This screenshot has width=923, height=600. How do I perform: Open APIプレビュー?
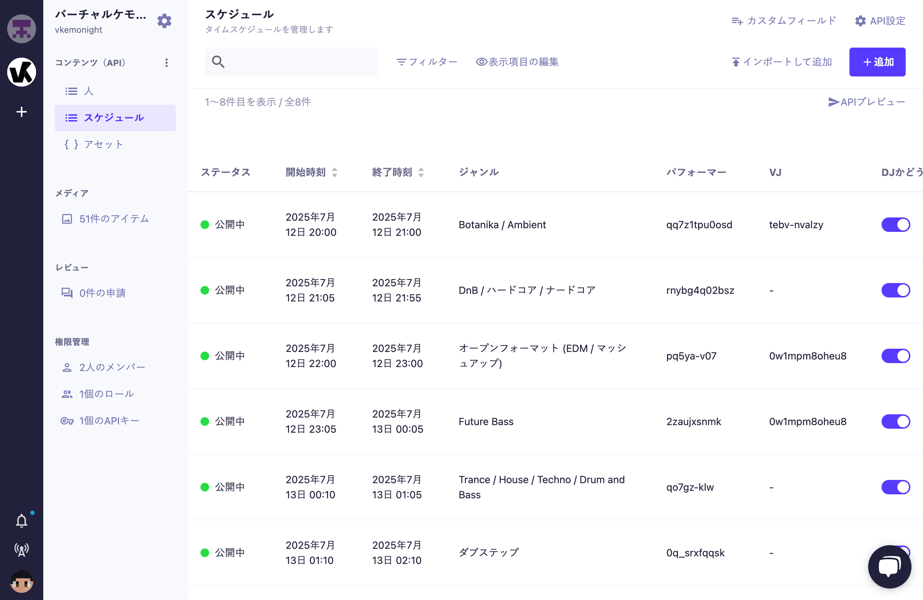(867, 102)
